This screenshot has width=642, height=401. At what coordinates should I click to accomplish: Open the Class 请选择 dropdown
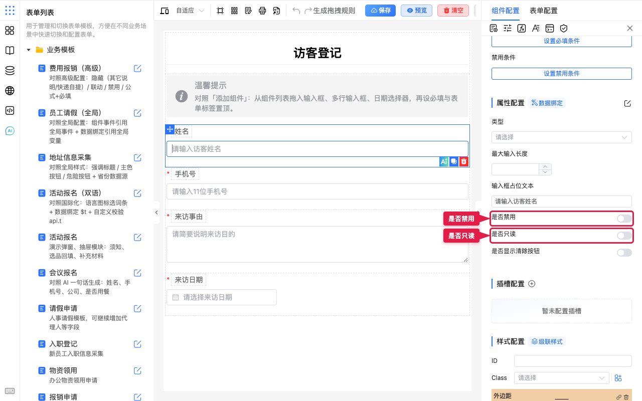click(562, 378)
